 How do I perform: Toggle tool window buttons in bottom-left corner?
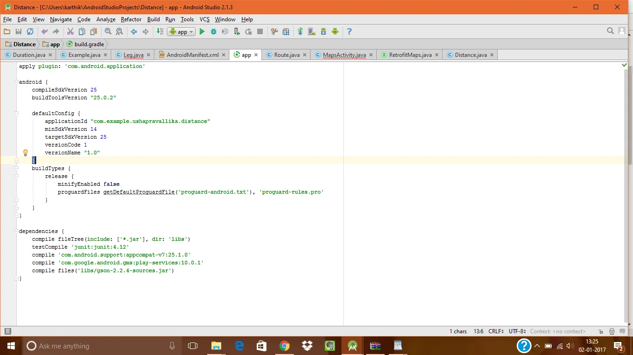point(7,331)
